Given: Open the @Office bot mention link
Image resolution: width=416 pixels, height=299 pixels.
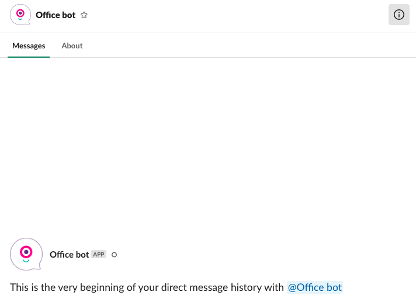Looking at the screenshot, I should (x=315, y=287).
